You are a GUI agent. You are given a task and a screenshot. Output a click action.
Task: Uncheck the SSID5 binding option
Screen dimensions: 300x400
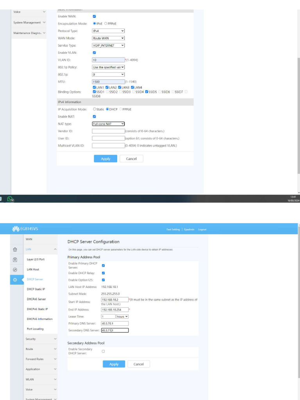point(147,91)
